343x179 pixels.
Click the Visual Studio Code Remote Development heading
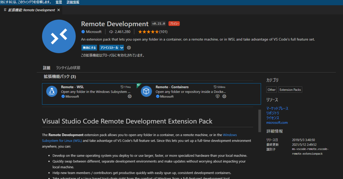tap(127, 121)
